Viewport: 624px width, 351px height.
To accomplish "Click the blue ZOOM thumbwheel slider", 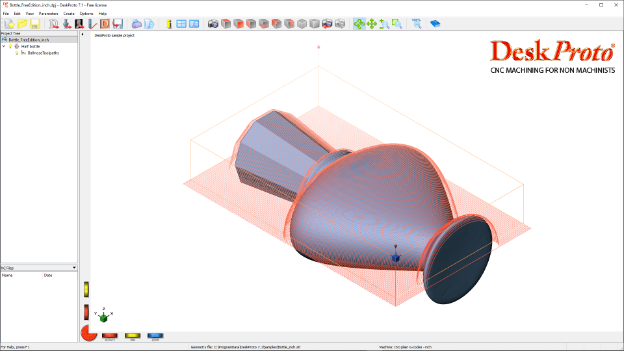I will 155,335.
